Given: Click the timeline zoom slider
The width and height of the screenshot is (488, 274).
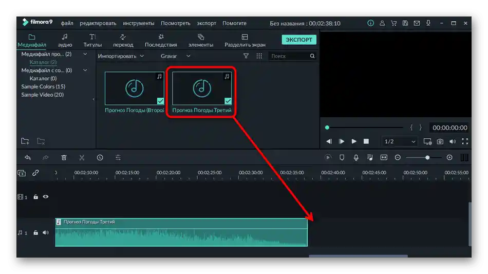Looking at the screenshot, I should (424, 157).
